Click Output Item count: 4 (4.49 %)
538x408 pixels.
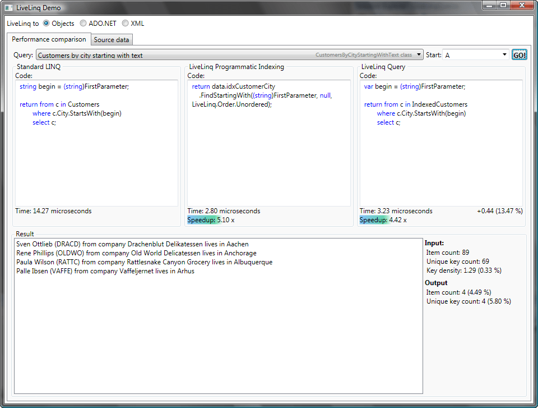coord(458,292)
